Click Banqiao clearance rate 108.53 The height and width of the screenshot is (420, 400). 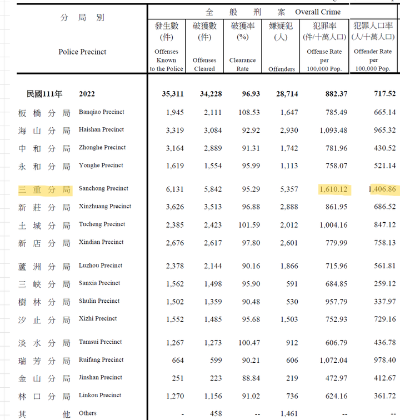[x=249, y=112]
